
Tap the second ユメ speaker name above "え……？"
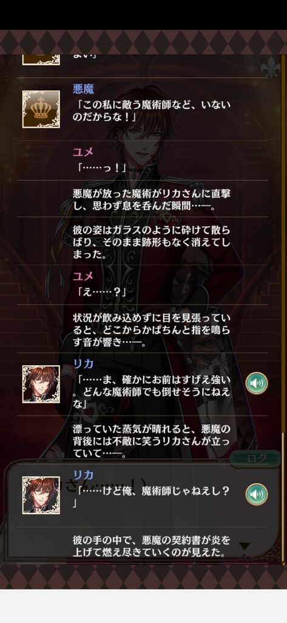point(83,276)
